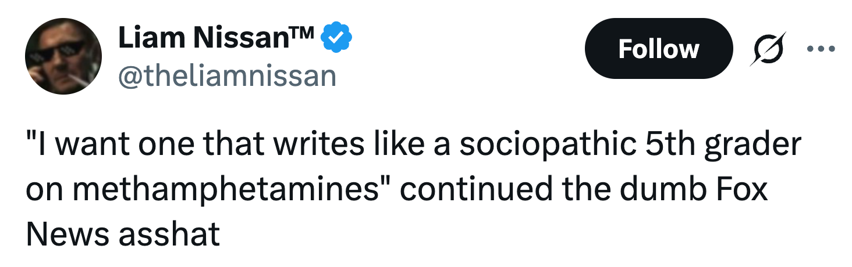Click the Grok slashed-circle icon
Image resolution: width=852 pixels, height=267 pixels.
pos(766,49)
